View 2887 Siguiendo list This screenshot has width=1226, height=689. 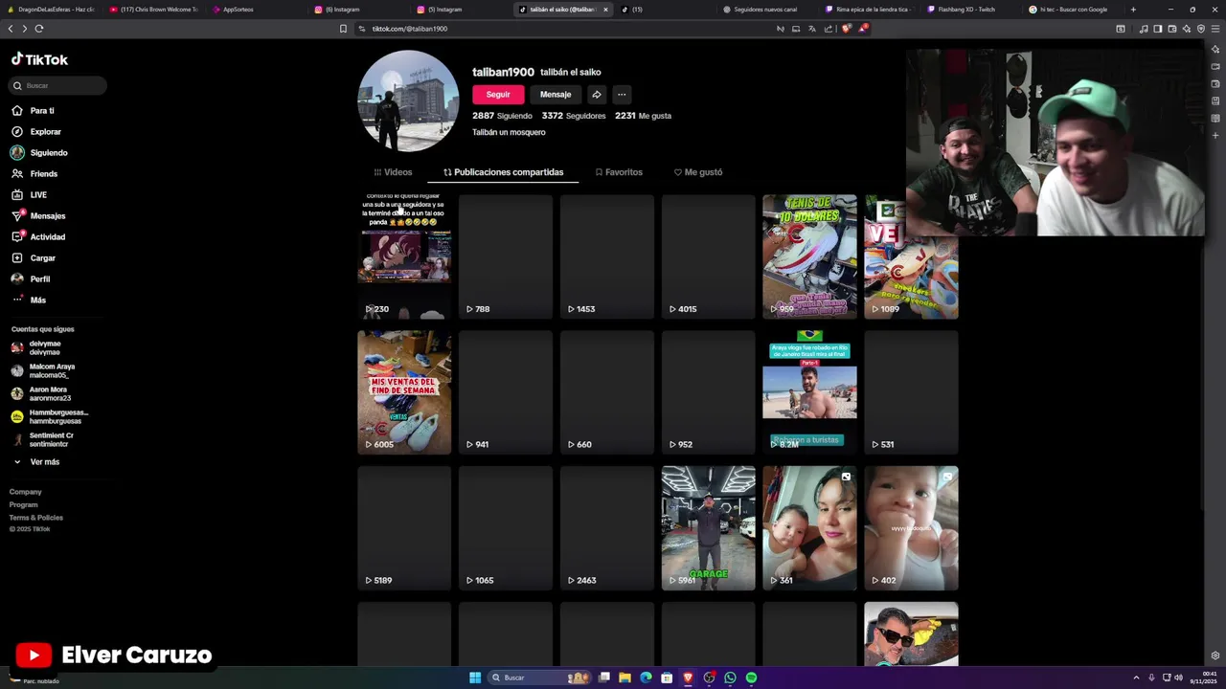click(x=502, y=116)
